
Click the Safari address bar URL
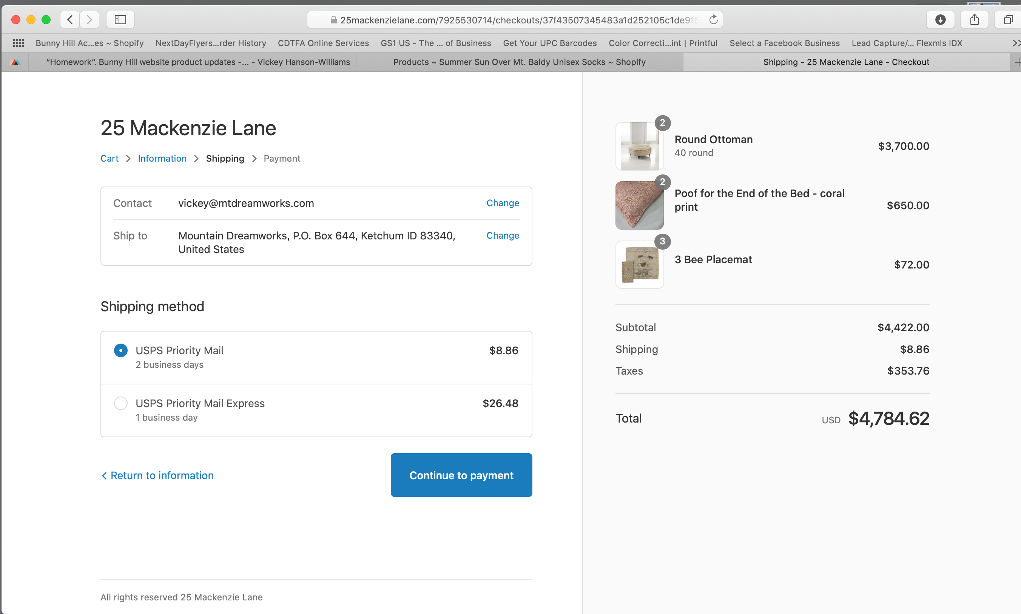[x=517, y=20]
